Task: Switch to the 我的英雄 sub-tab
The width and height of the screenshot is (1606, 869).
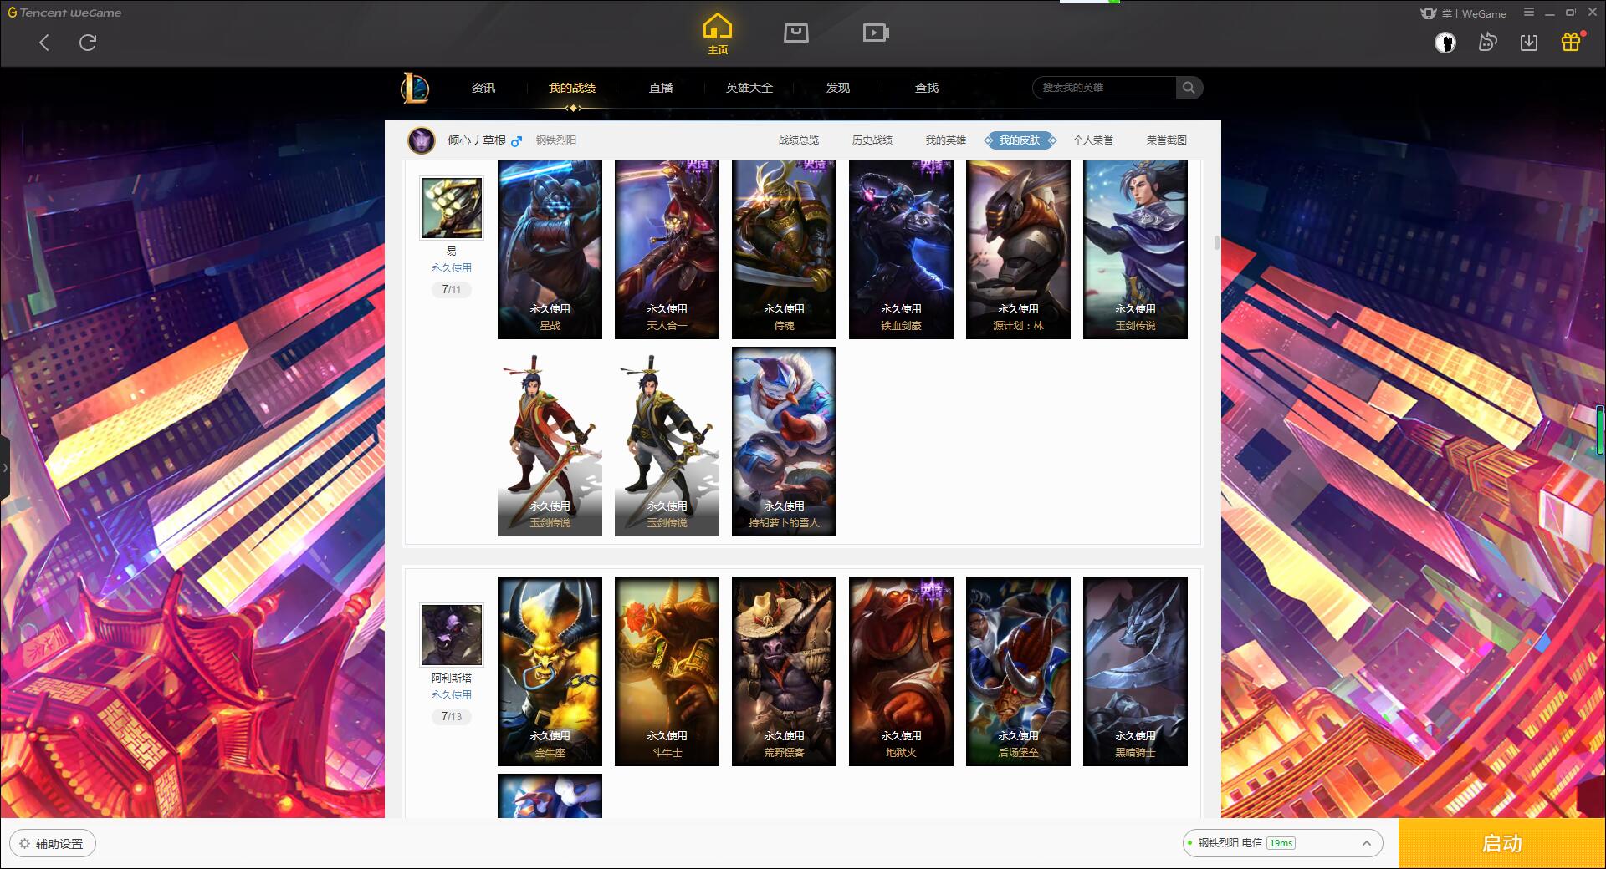Action: (946, 140)
